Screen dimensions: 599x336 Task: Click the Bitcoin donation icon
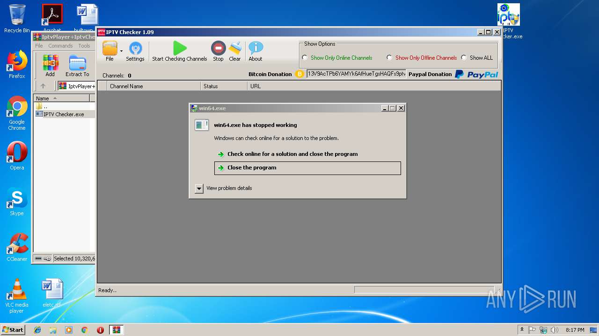pyautogui.click(x=300, y=74)
